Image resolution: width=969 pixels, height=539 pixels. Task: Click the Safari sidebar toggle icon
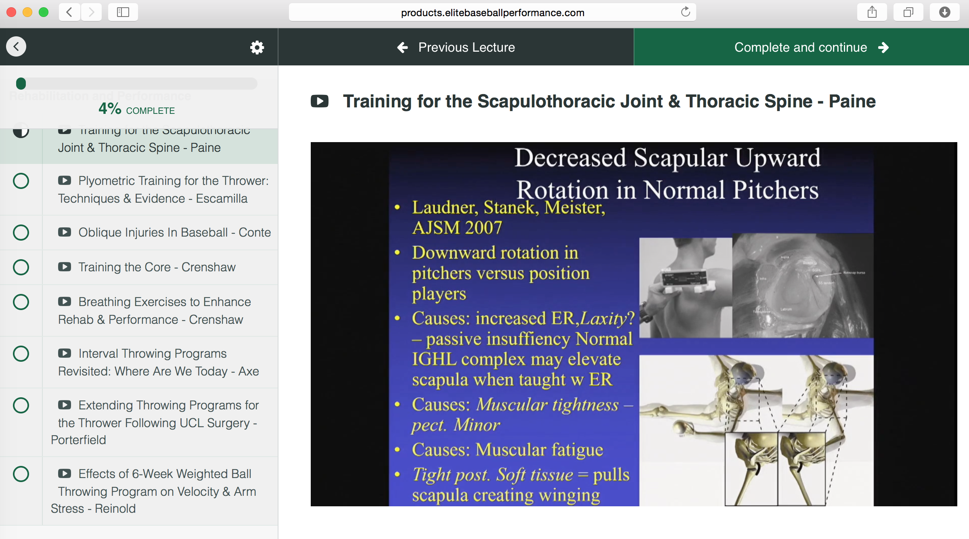[x=123, y=12]
